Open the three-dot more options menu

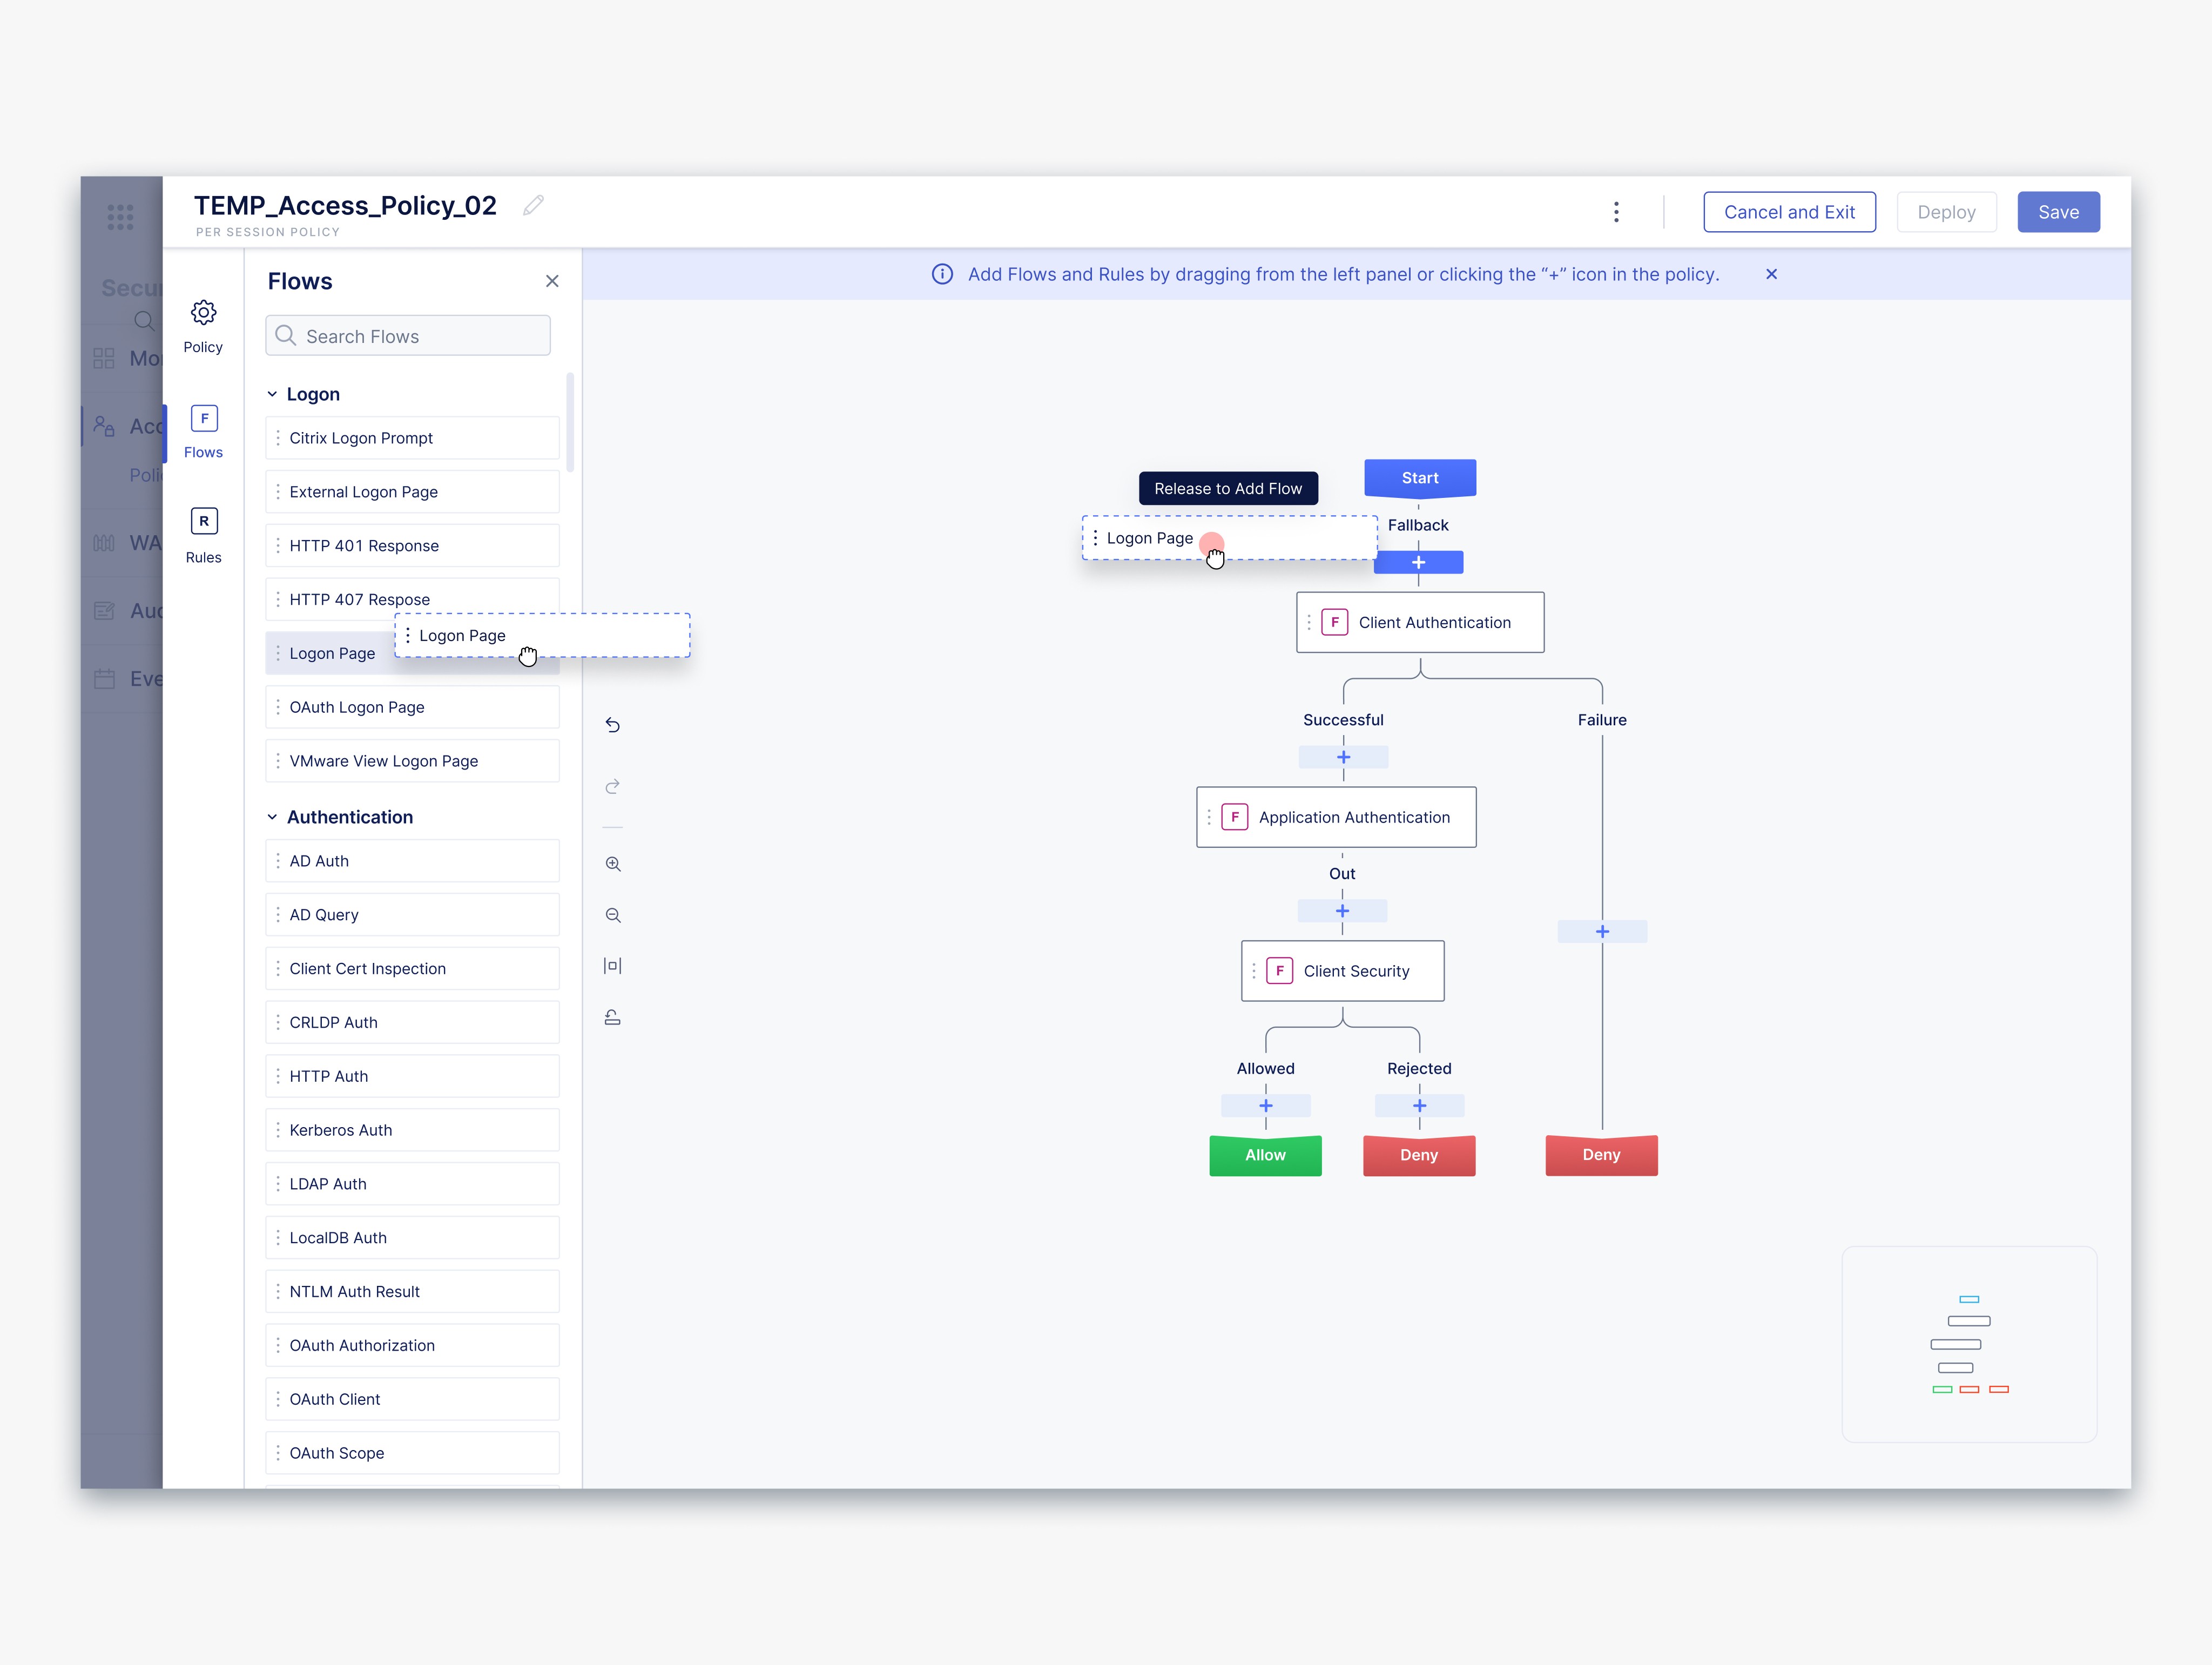[x=1616, y=212]
